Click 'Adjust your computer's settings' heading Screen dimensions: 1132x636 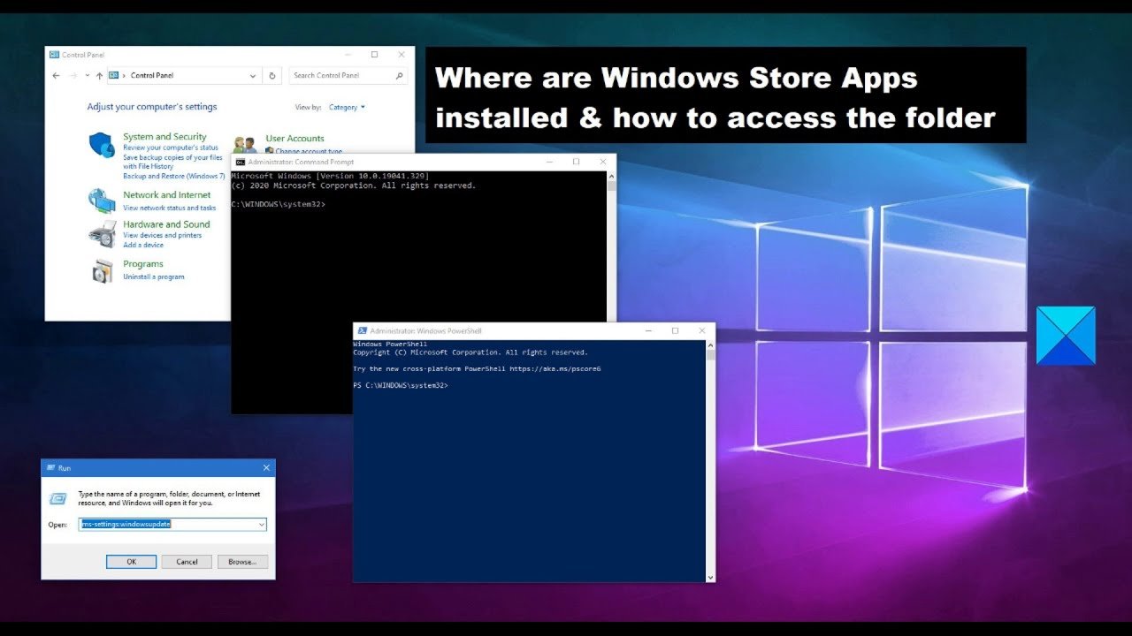152,107
